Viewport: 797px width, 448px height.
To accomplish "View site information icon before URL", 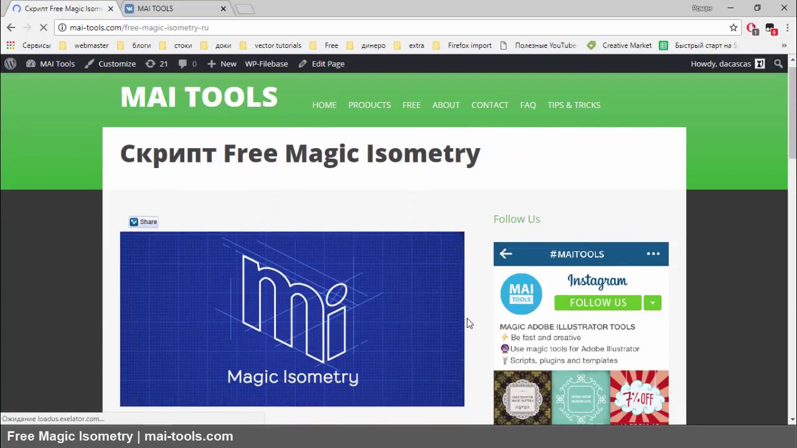I will [62, 27].
